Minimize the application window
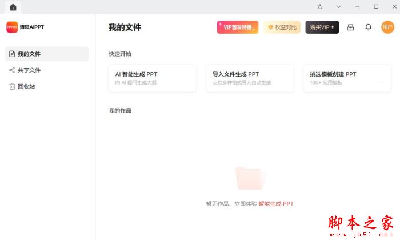Image resolution: width=400 pixels, height=241 pixels. coord(357,6)
